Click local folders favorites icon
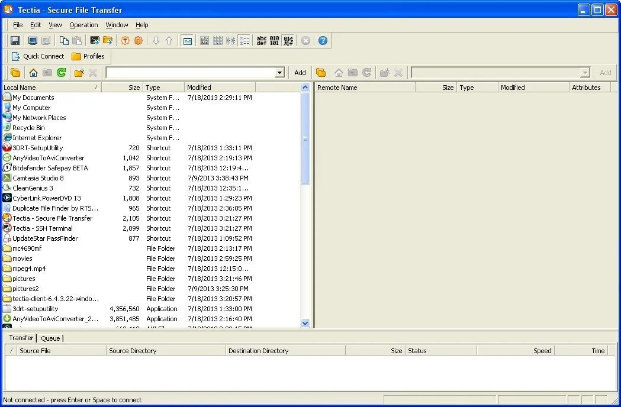 [x=15, y=72]
